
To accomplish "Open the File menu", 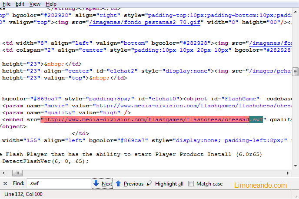I will 6,4.
